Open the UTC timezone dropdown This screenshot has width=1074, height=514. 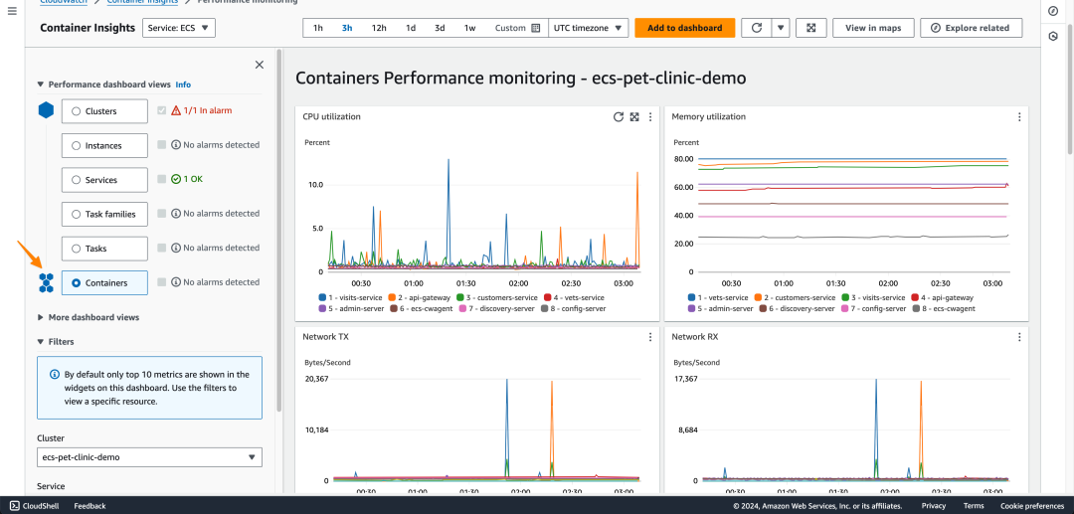point(588,28)
